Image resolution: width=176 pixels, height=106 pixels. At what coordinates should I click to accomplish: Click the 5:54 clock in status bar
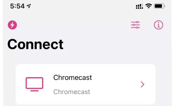pos(17,6)
